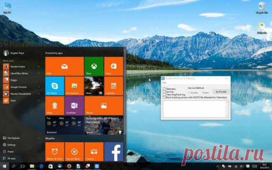
Task: Check Block tracking servers with HOSTS file
Action: tap(164, 97)
